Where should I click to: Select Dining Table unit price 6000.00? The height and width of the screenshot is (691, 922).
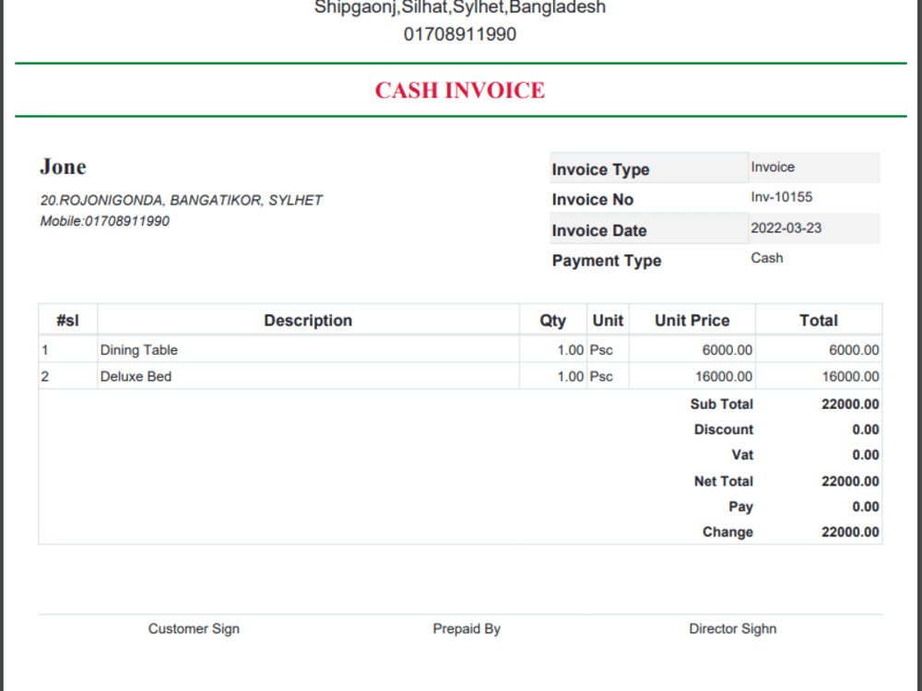727,350
